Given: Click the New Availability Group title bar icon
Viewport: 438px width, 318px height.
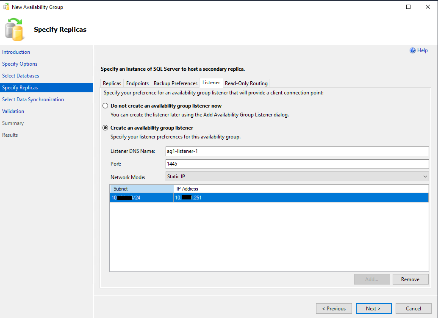Looking at the screenshot, I should click(6, 7).
